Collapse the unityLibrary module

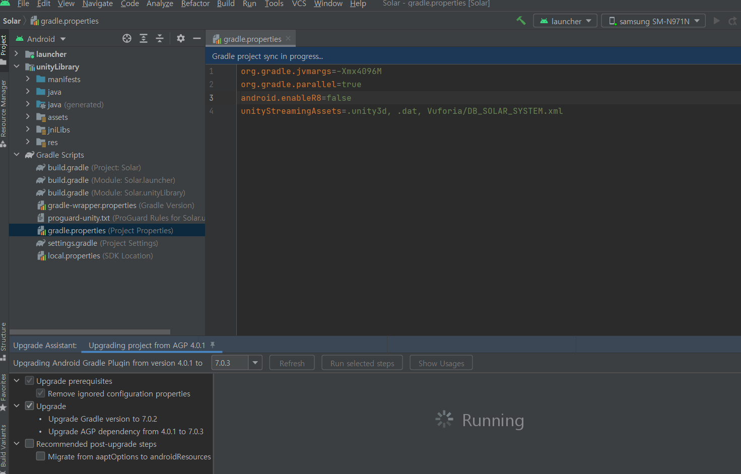pos(17,66)
